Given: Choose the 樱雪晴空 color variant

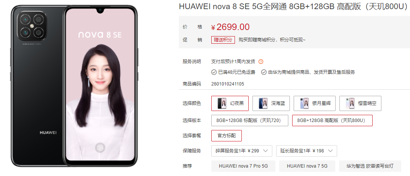Looking at the screenshot, I should pyautogui.click(x=360, y=103).
